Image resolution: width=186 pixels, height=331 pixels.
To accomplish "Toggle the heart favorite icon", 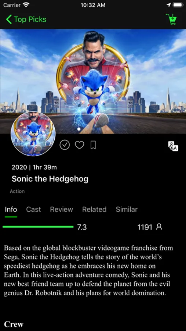I will tap(80, 145).
